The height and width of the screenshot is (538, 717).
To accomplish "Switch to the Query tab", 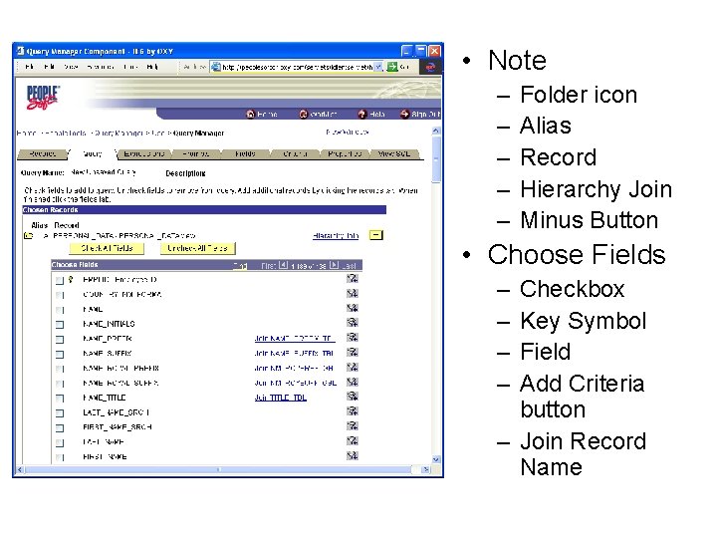I will 93,154.
